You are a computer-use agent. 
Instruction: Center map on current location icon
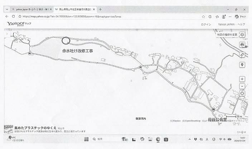242,94
